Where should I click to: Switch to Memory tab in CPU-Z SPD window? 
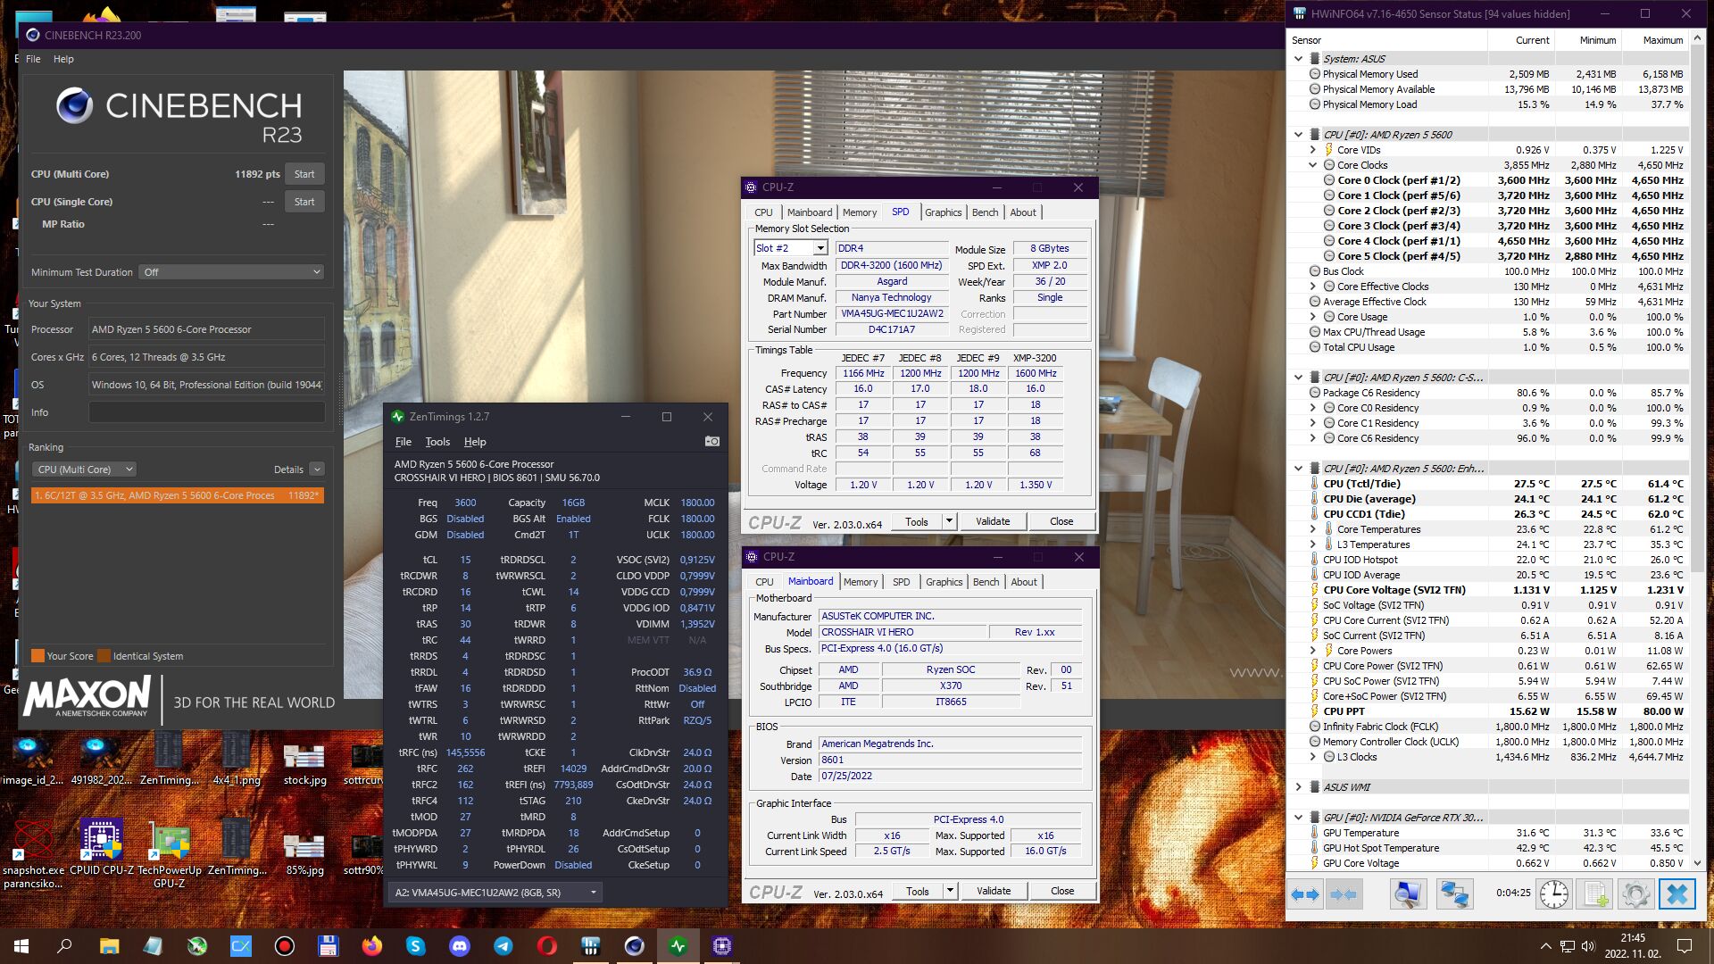pos(860,212)
